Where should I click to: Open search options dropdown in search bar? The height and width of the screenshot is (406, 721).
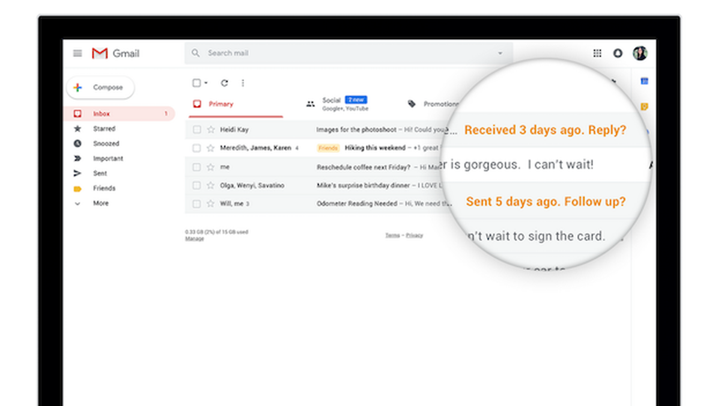click(x=500, y=53)
